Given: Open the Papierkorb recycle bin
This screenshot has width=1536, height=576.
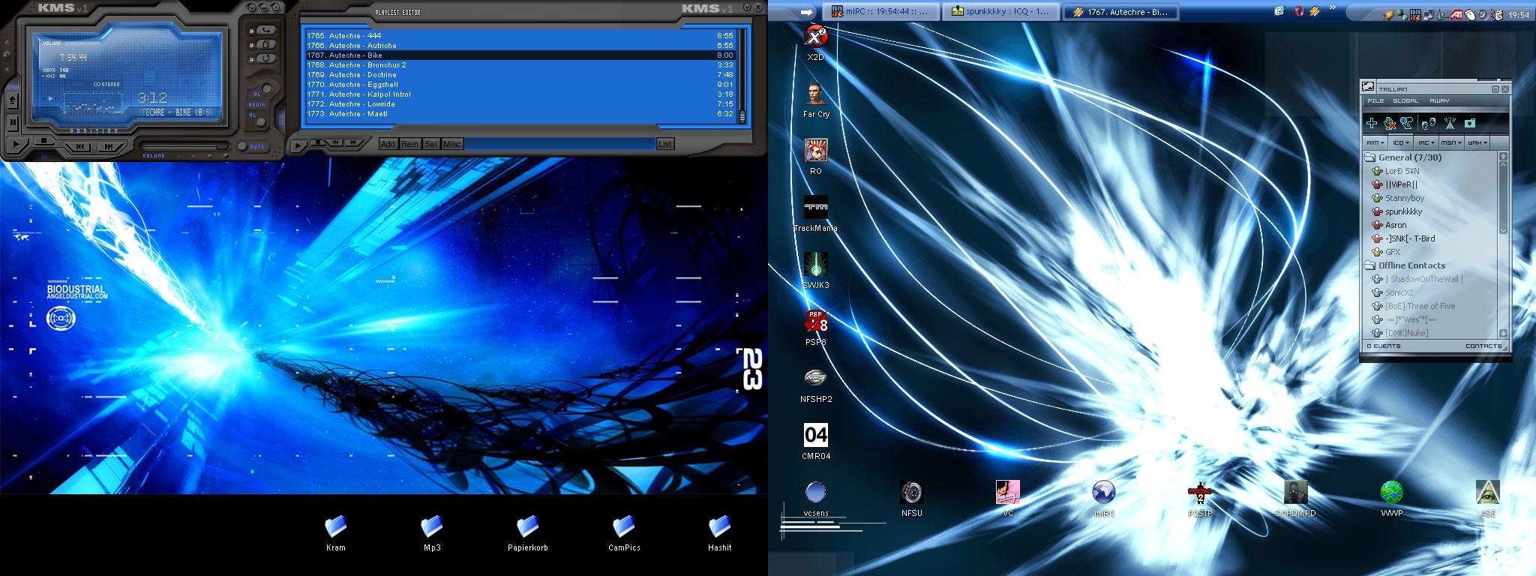Looking at the screenshot, I should tap(527, 533).
